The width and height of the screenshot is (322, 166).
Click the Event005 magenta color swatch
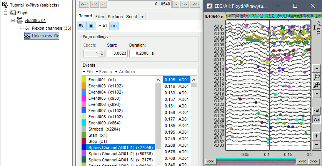[x=84, y=99]
